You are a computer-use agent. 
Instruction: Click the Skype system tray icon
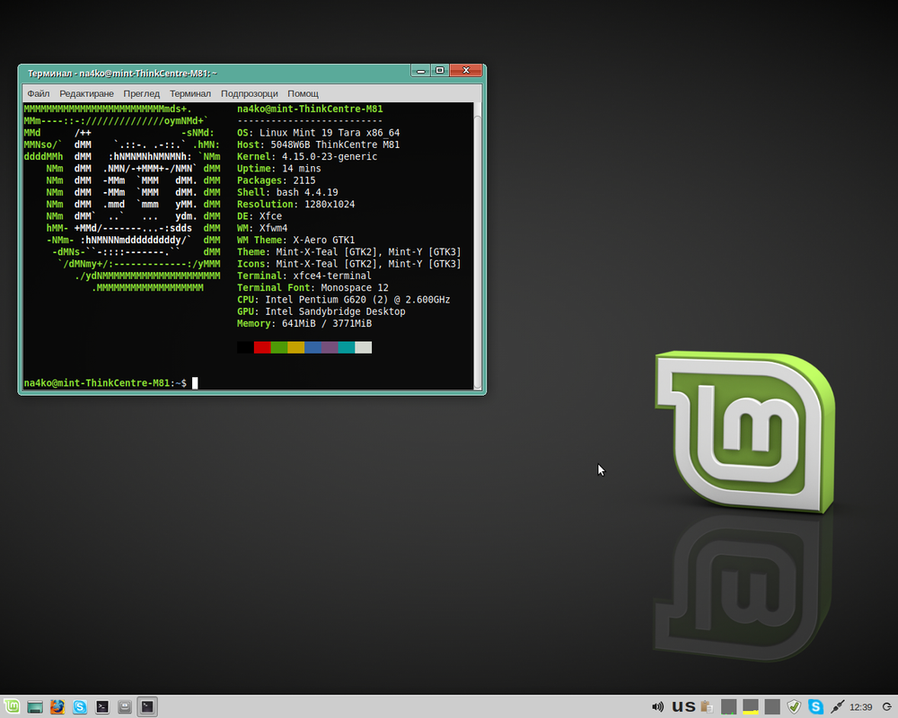tap(815, 707)
